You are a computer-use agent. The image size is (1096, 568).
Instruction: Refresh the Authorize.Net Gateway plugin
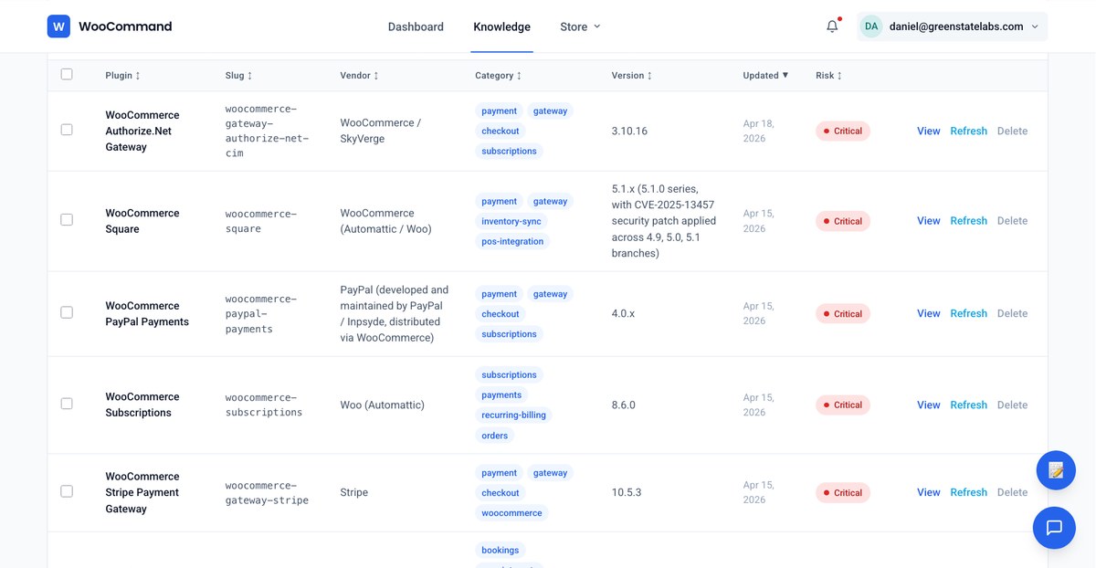click(x=968, y=131)
